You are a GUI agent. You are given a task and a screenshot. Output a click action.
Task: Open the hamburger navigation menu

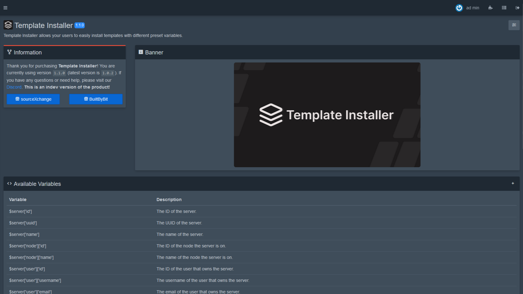pyautogui.click(x=5, y=7)
